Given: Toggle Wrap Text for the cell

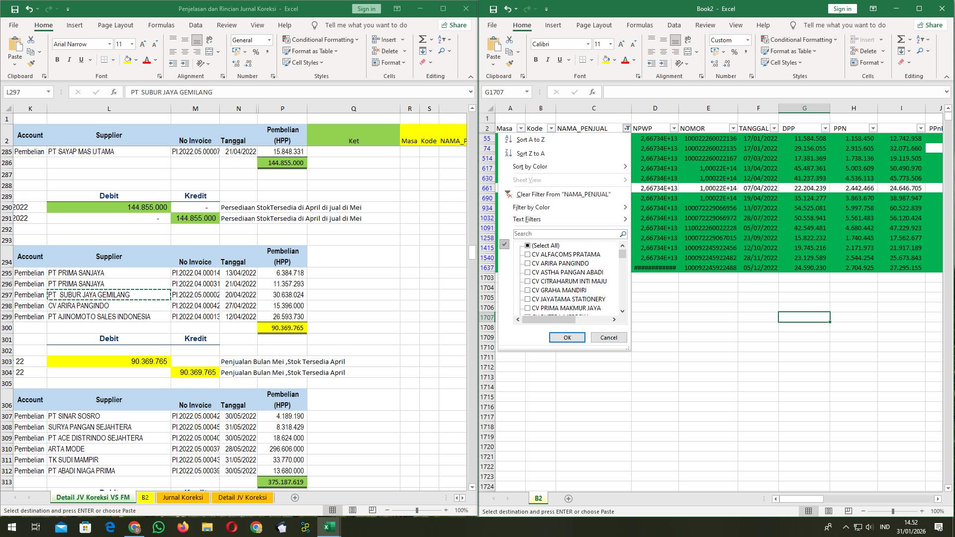Looking at the screenshot, I should tap(209, 39).
